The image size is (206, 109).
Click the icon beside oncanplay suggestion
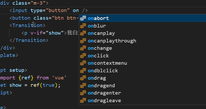(x=83, y=33)
